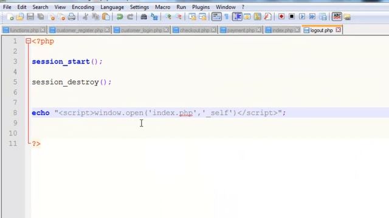Toggle the Show all characters pilcrow icon
The width and height of the screenshot is (389, 218).
click(226, 17)
